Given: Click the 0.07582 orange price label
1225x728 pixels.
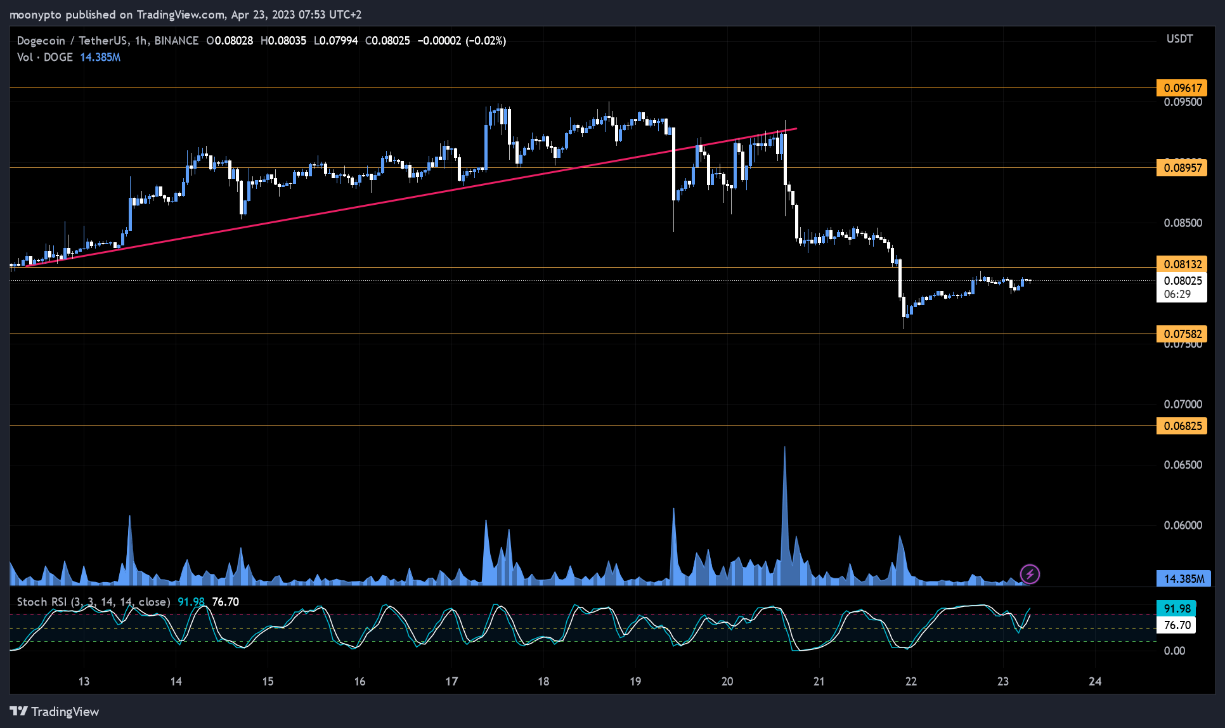Looking at the screenshot, I should (1182, 334).
